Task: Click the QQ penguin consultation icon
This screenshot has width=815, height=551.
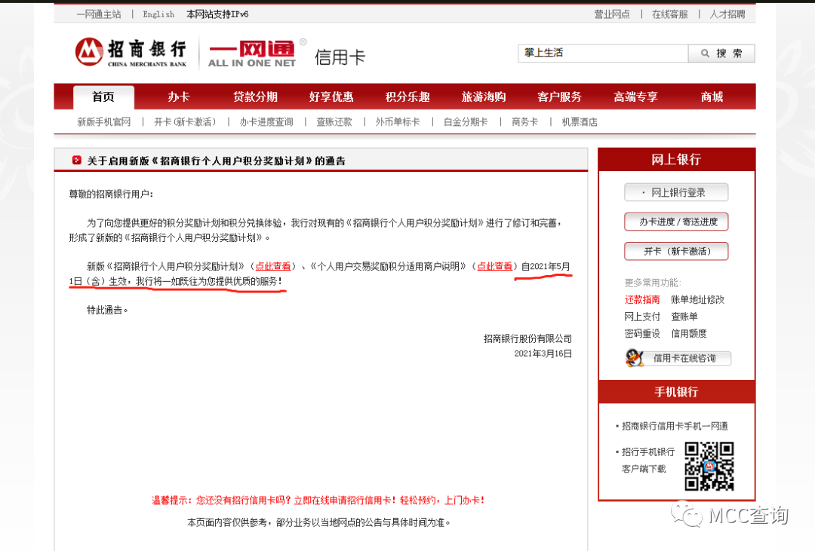Action: click(634, 358)
